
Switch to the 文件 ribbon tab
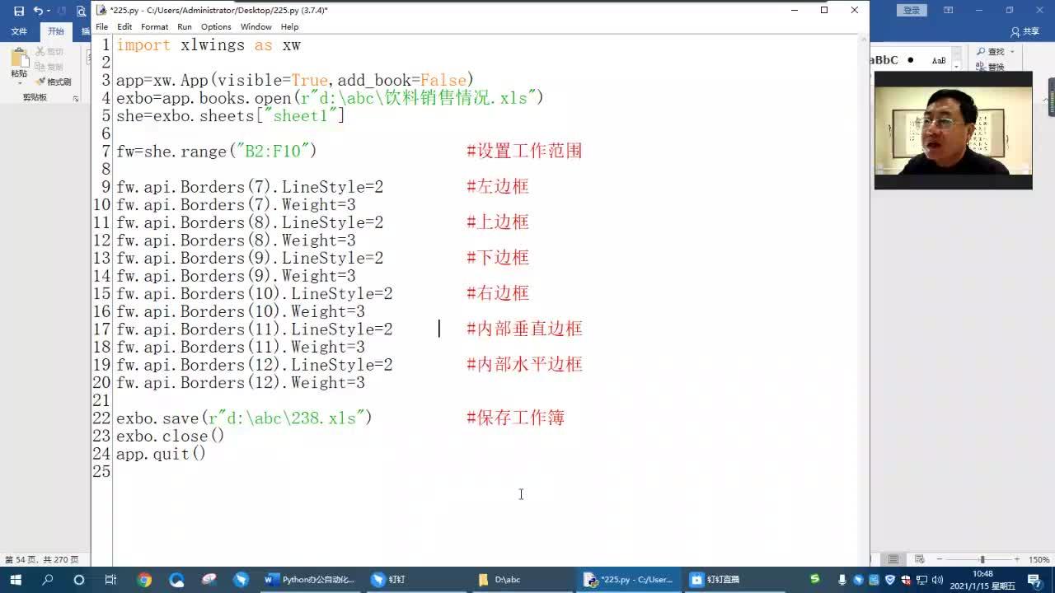[18, 30]
